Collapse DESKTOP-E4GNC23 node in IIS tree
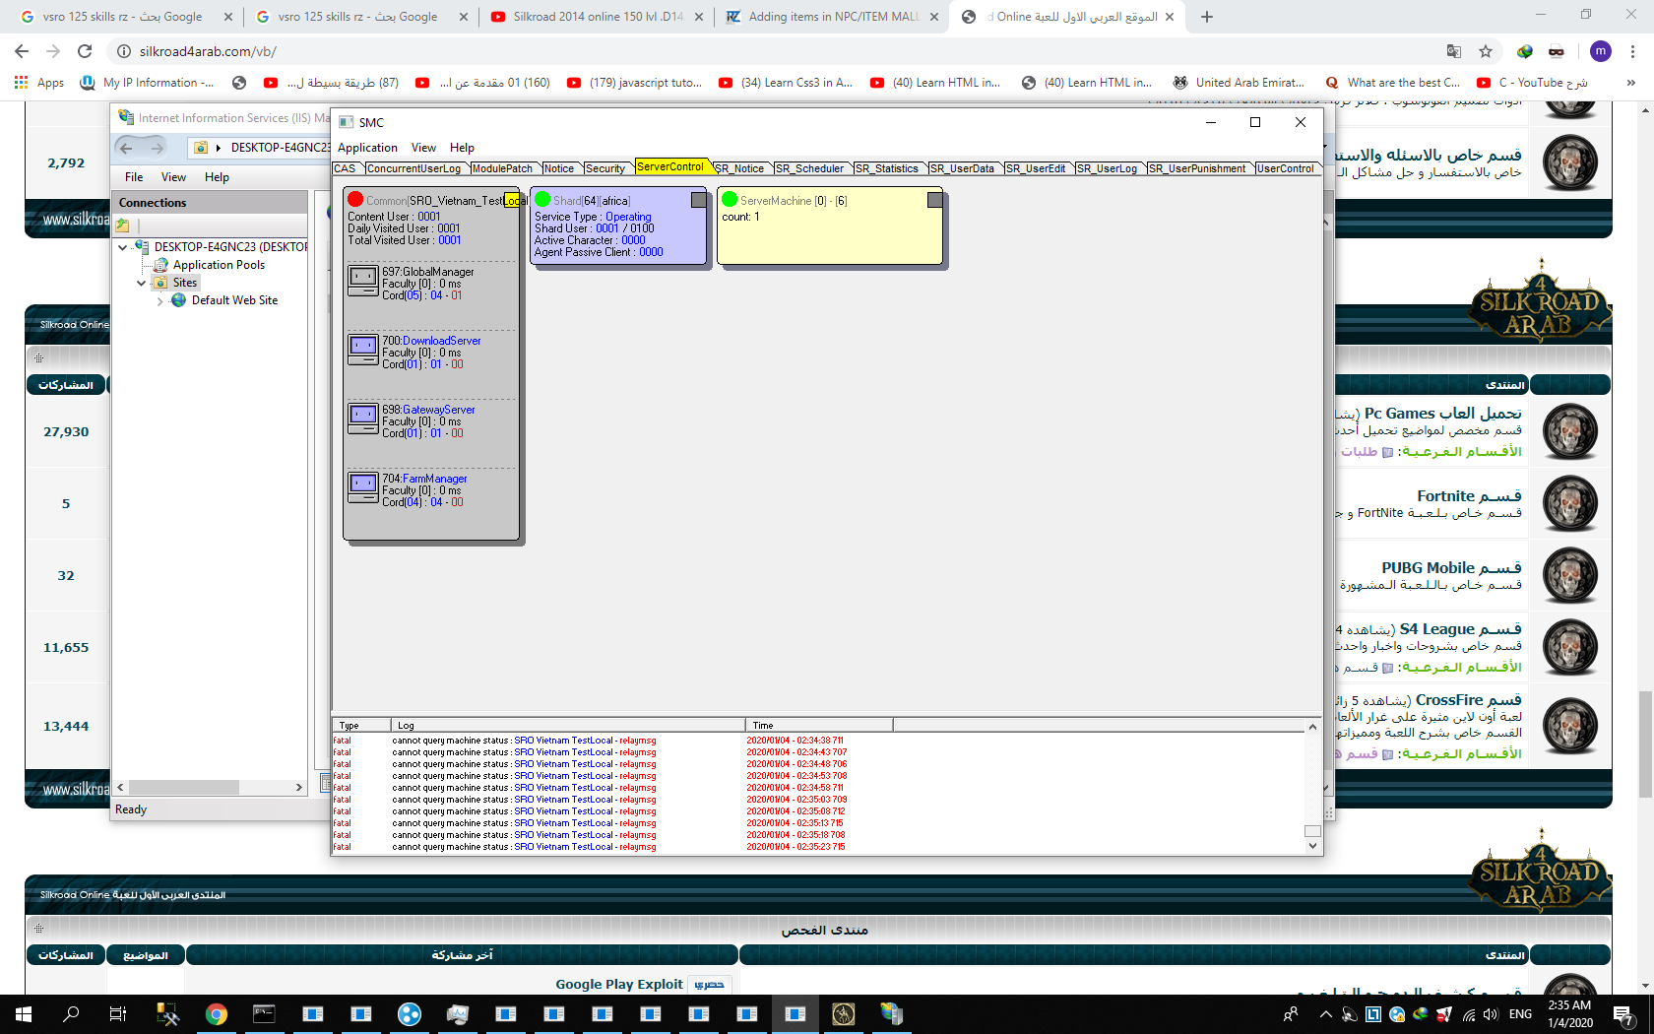 coord(123,247)
